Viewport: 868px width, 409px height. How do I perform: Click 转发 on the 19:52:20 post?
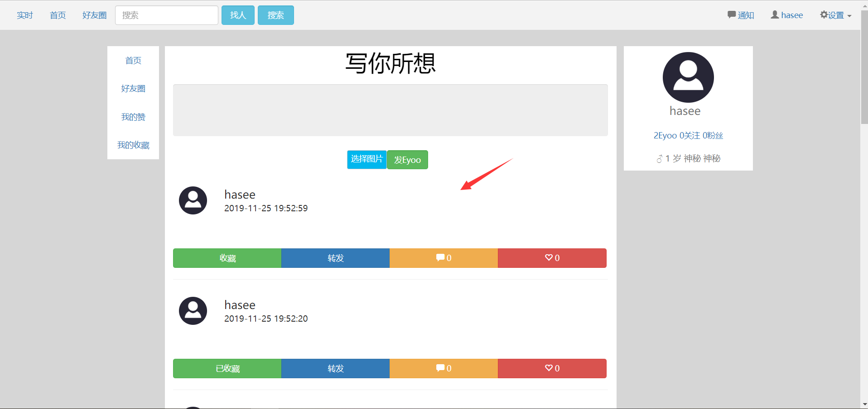[336, 368]
